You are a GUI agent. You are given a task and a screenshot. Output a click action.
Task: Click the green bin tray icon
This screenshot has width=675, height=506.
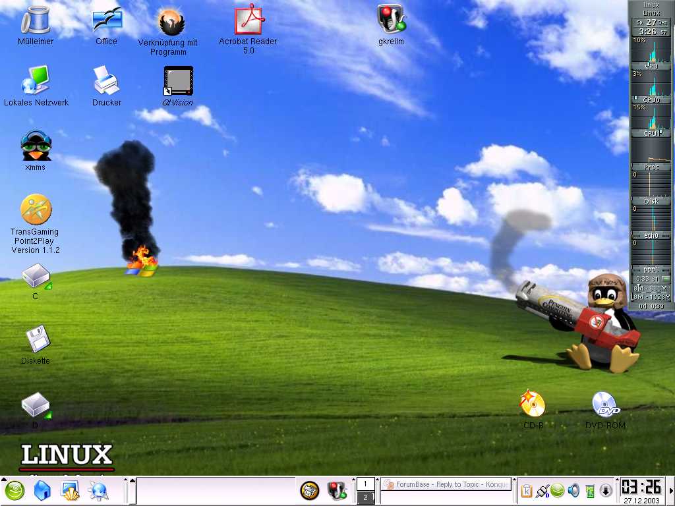click(590, 490)
